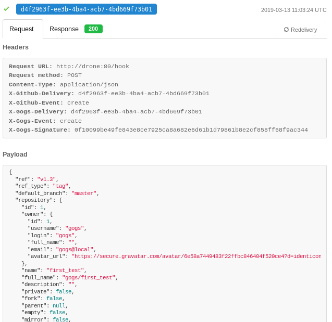Viewport: 332px width, 322px height.
Task: Click the X-Gogs-Event create value
Action: click(x=71, y=121)
